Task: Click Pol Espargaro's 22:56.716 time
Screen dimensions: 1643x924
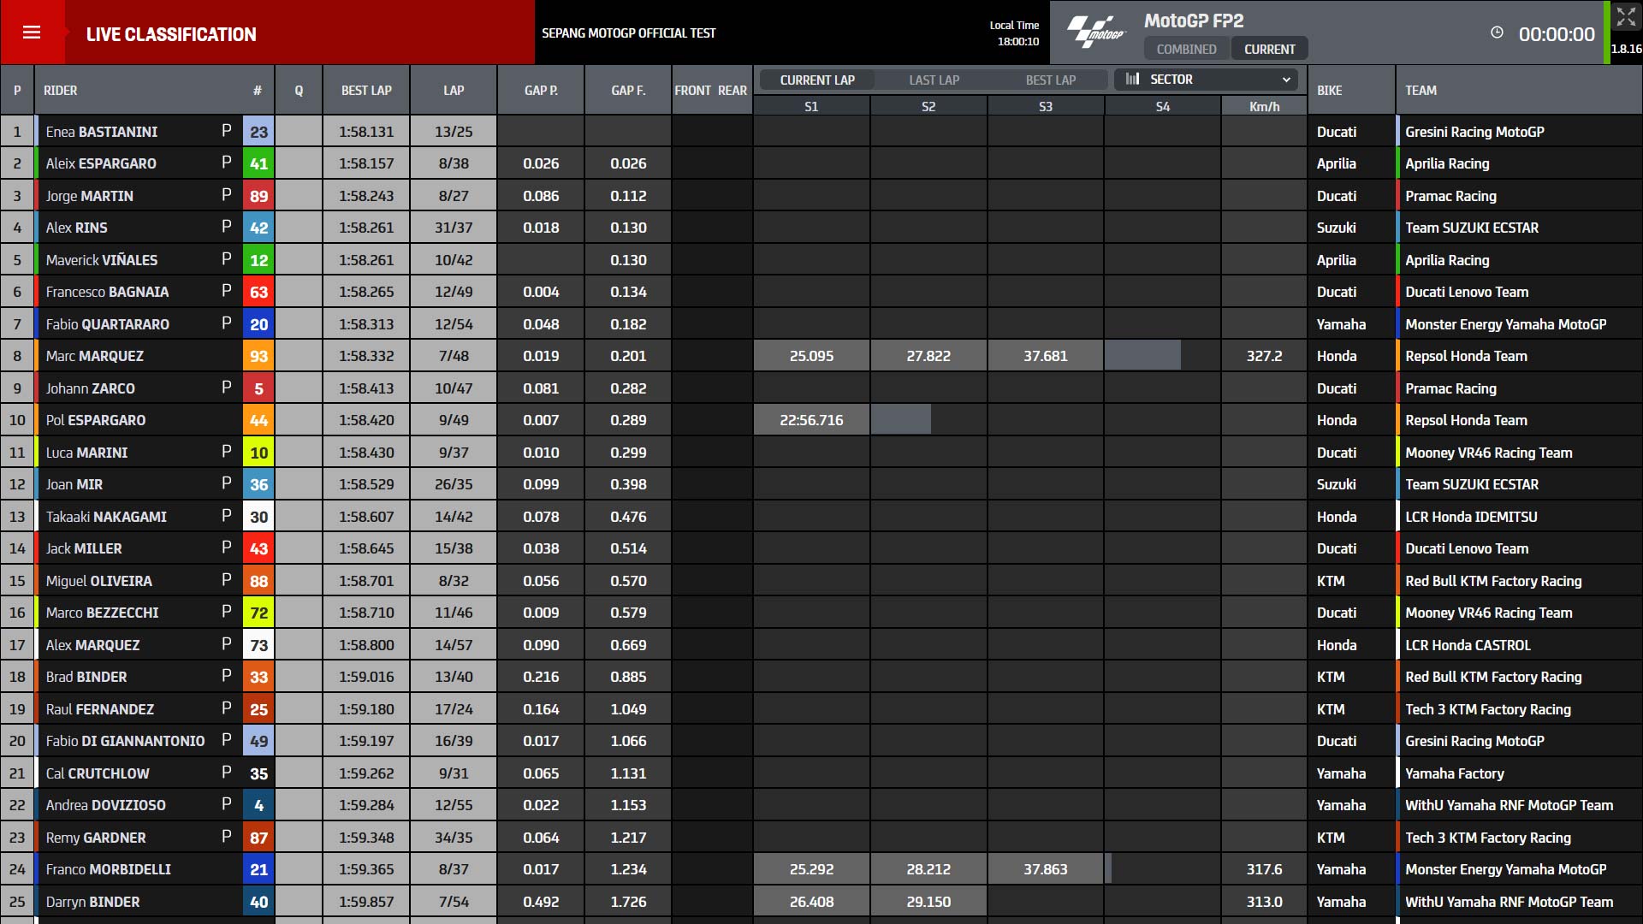Action: tap(811, 420)
